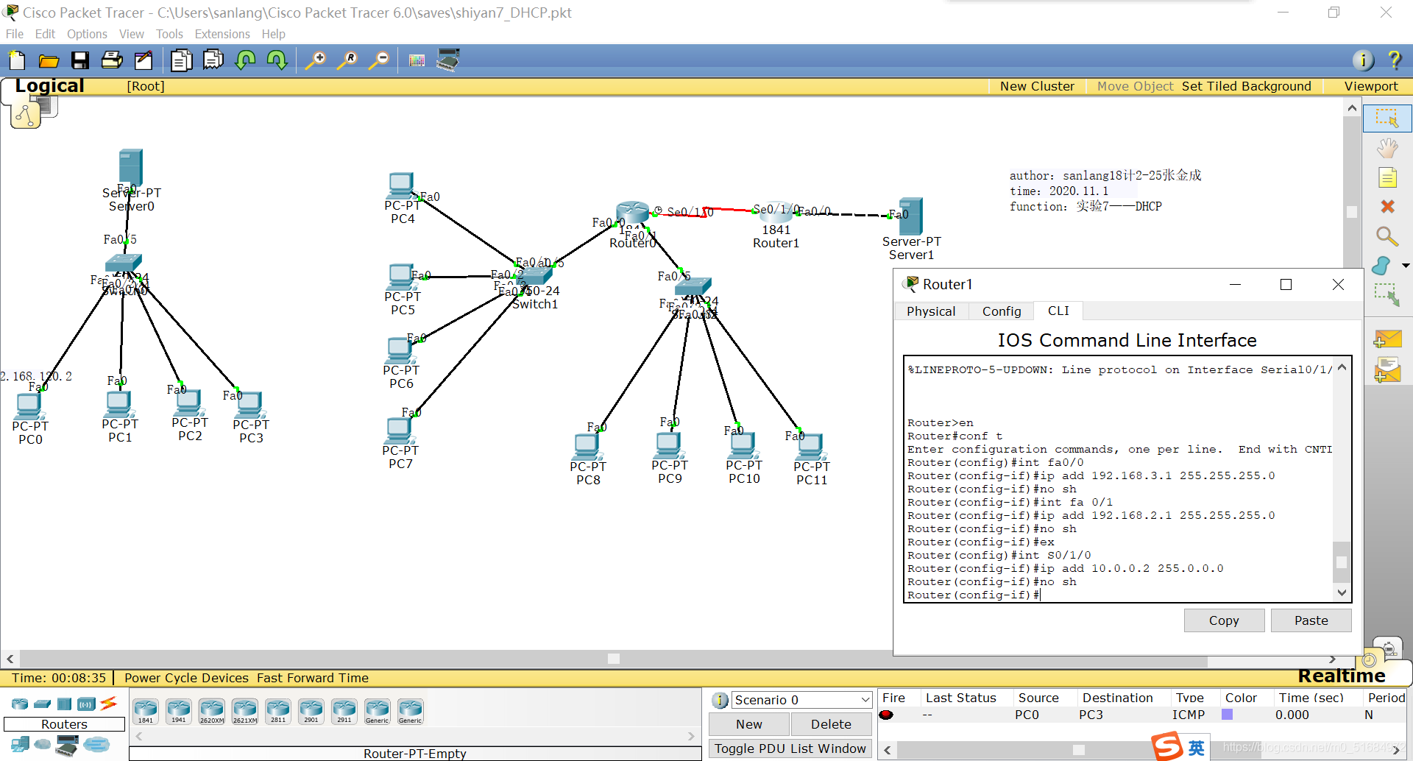Click the Copy button in Router1 CLI
This screenshot has height=761, width=1413.
[1224, 620]
